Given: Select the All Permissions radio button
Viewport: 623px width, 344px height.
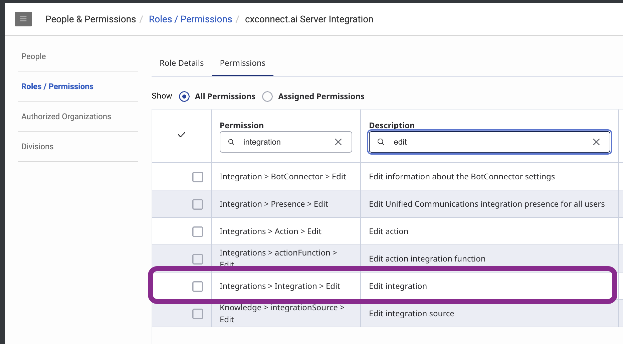Looking at the screenshot, I should [184, 97].
